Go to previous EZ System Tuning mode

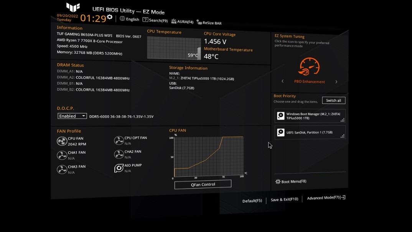(282, 81)
